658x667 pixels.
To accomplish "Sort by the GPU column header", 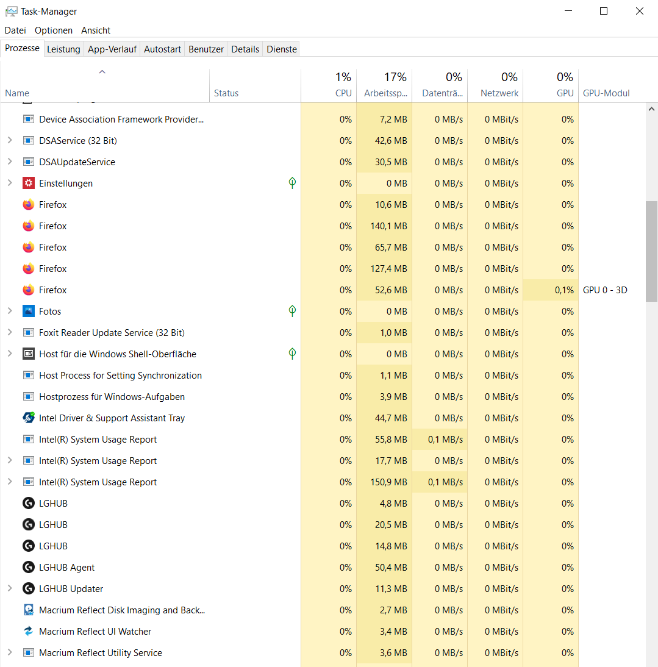I will pos(551,85).
